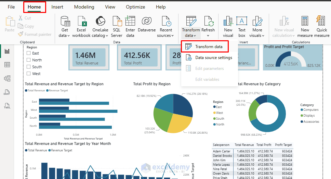
Task: Check the South region checkbox
Action: 29,67
